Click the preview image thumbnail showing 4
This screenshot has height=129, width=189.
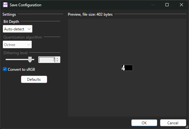[127, 68]
